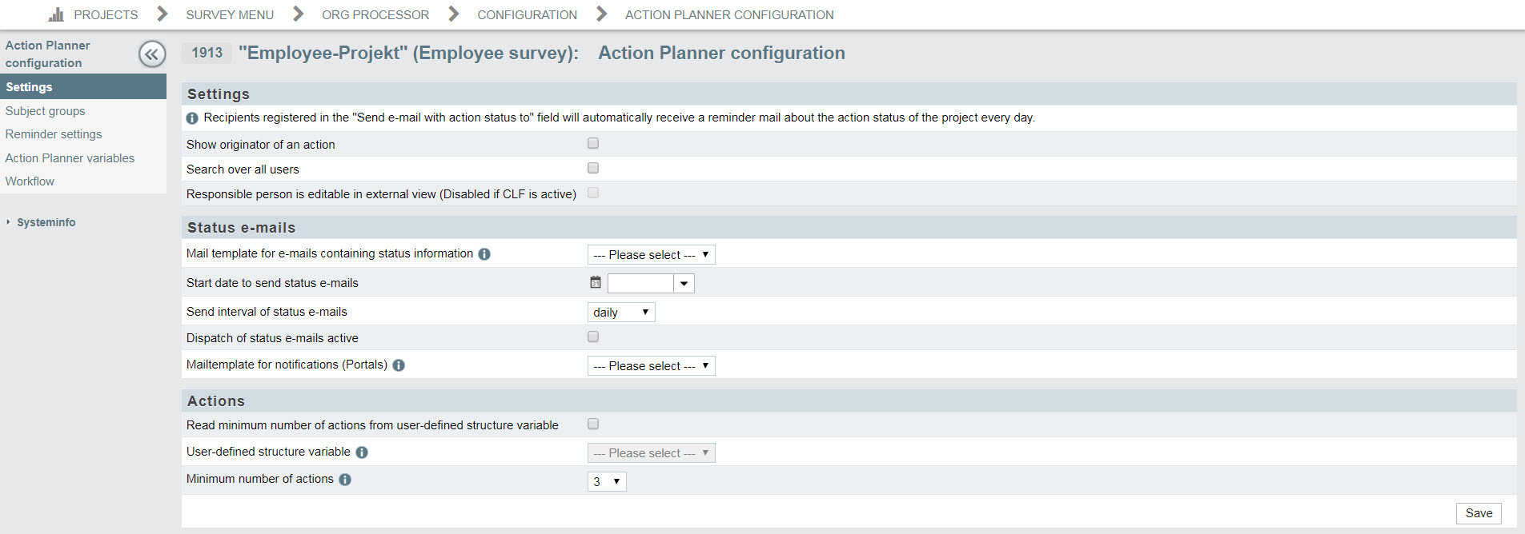Open Mail template for status e-mails dropdown

[651, 255]
